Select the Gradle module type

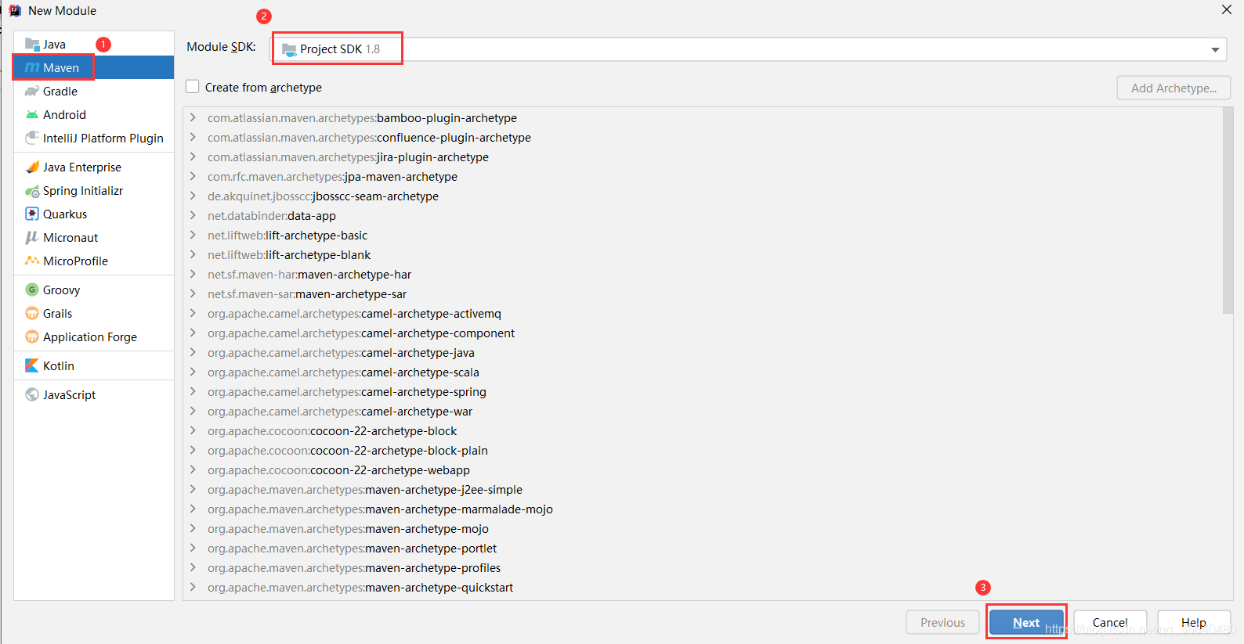(94, 92)
